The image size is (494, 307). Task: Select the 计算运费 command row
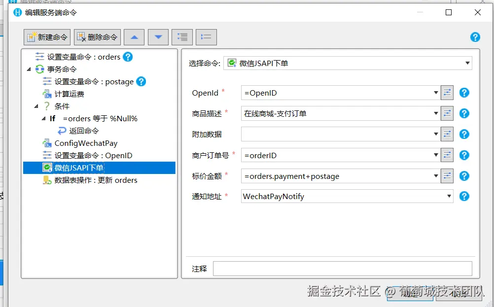69,94
